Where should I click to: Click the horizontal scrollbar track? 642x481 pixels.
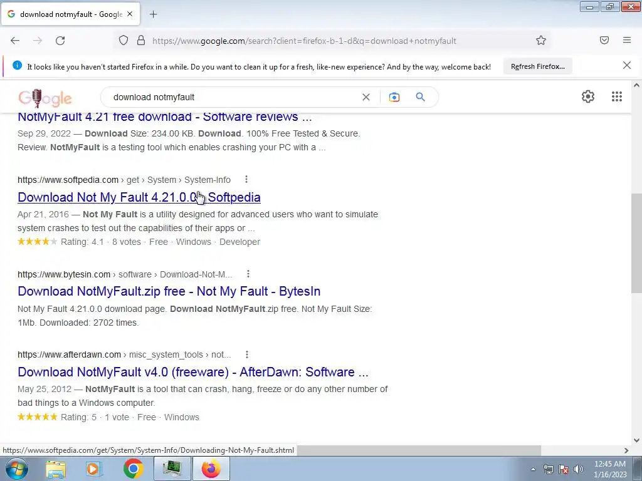coord(581,450)
